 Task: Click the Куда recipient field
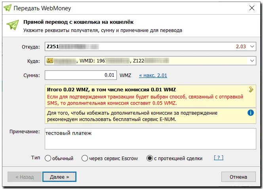150,60
